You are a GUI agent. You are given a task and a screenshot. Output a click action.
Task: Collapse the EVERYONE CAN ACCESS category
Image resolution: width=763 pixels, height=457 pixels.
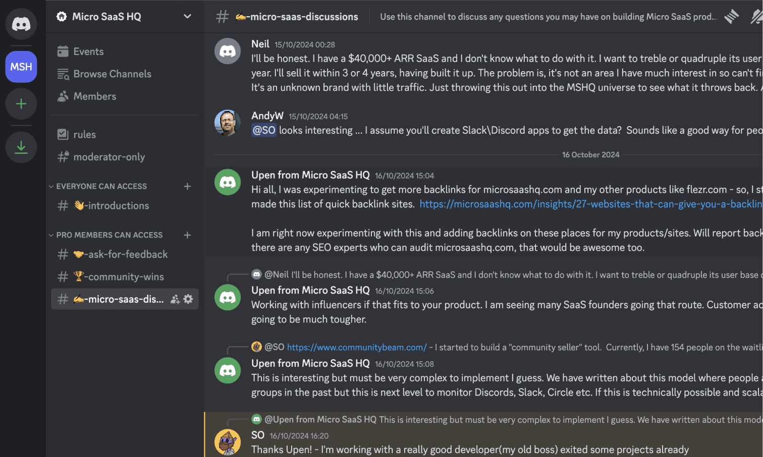(101, 186)
